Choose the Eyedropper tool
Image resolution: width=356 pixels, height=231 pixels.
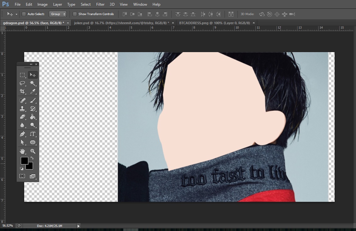pyautogui.click(x=33, y=91)
